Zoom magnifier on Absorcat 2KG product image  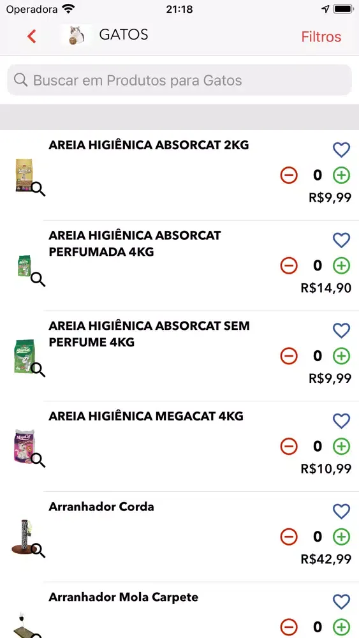[38, 189]
